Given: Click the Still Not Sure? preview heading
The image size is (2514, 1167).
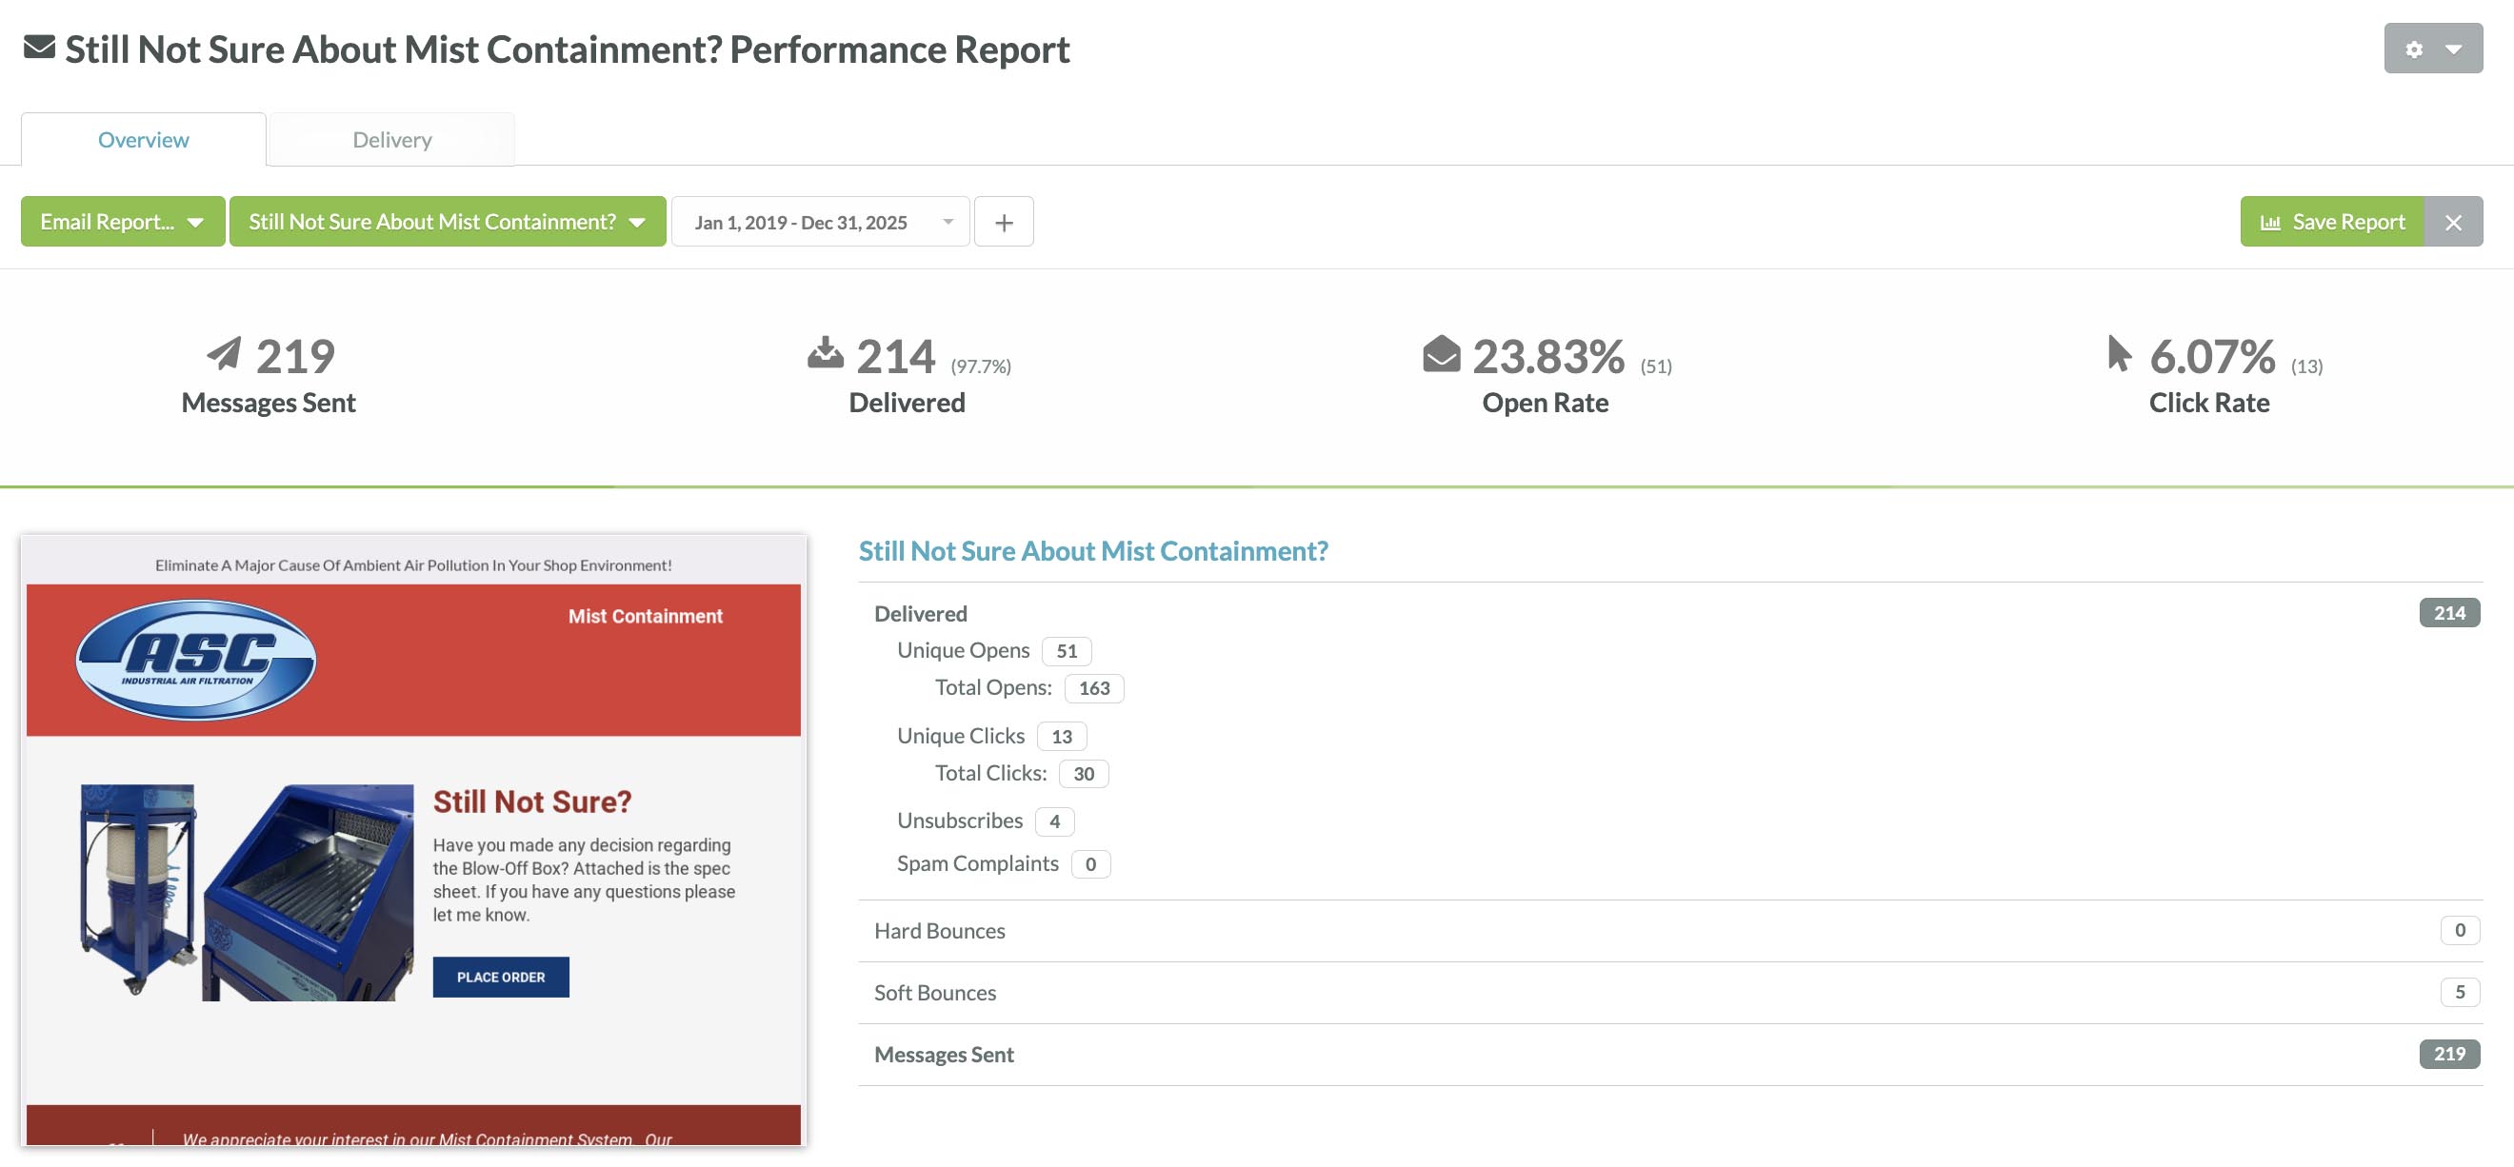Looking at the screenshot, I should tap(532, 802).
